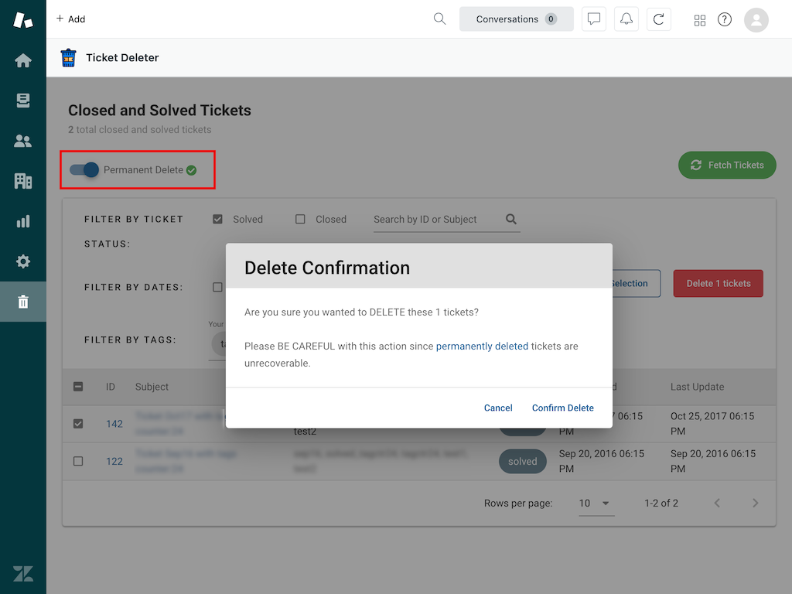Check the checkbox for ticket 122

[x=78, y=461]
